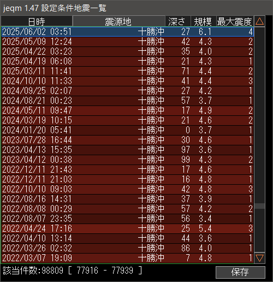273x282 pixels.
Task: Select the 2022/12/11 21:03 earthquake row
Action: pos(128,179)
